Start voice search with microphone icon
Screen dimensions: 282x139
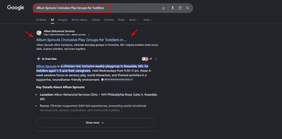pyautogui.click(x=173, y=8)
